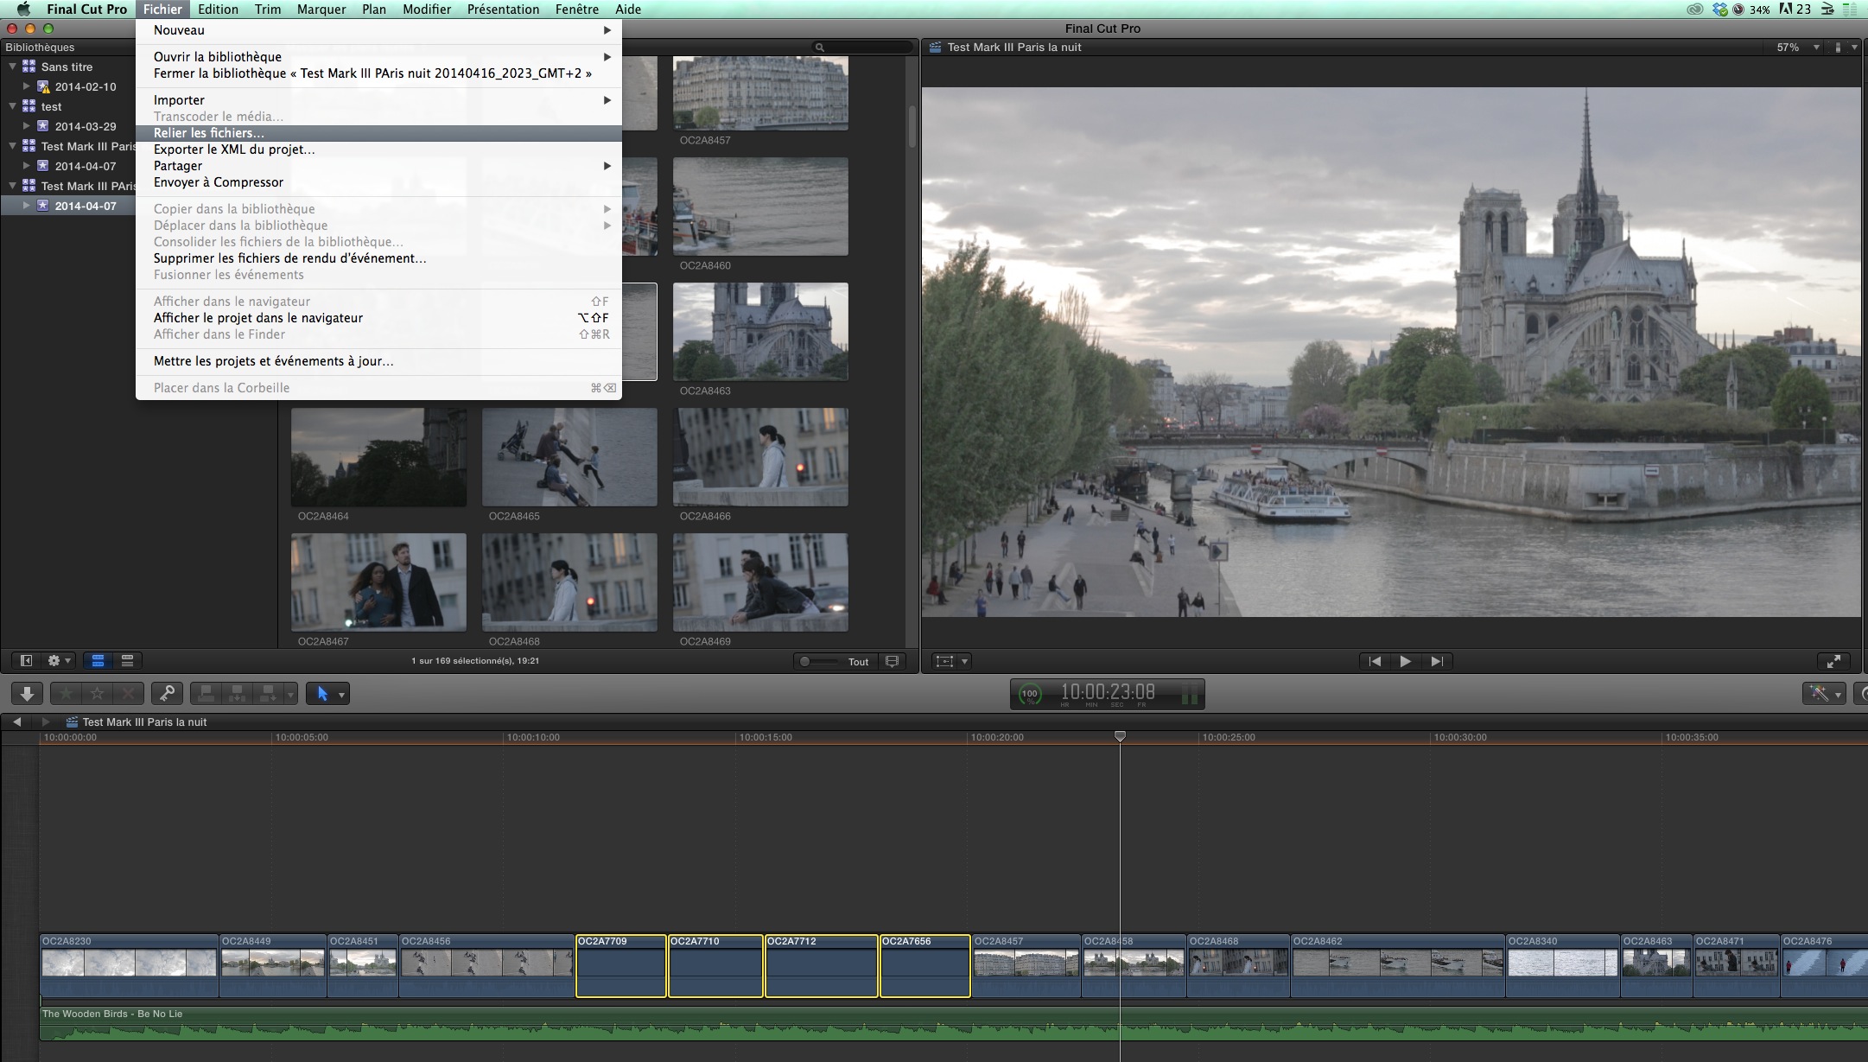Open the Marquer menu
Viewport: 1868px width, 1062px height.
[x=321, y=10]
